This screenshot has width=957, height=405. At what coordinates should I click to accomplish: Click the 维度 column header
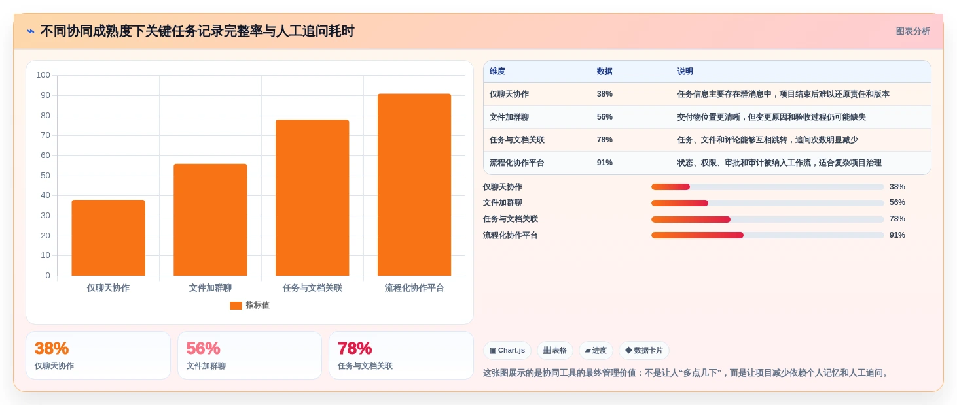tap(497, 72)
